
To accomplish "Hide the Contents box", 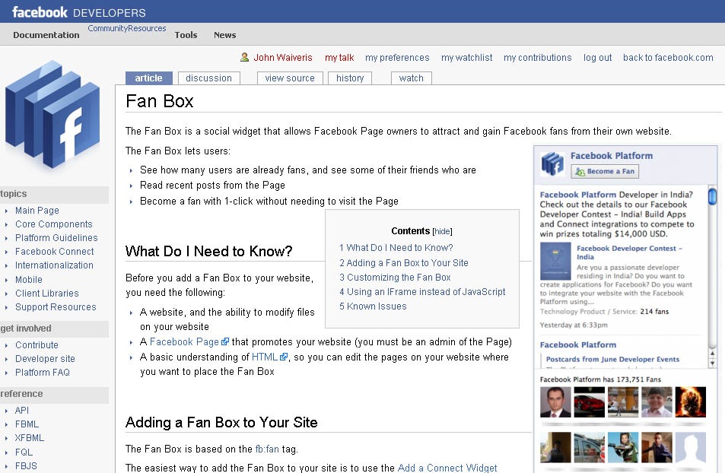I will click(x=443, y=231).
